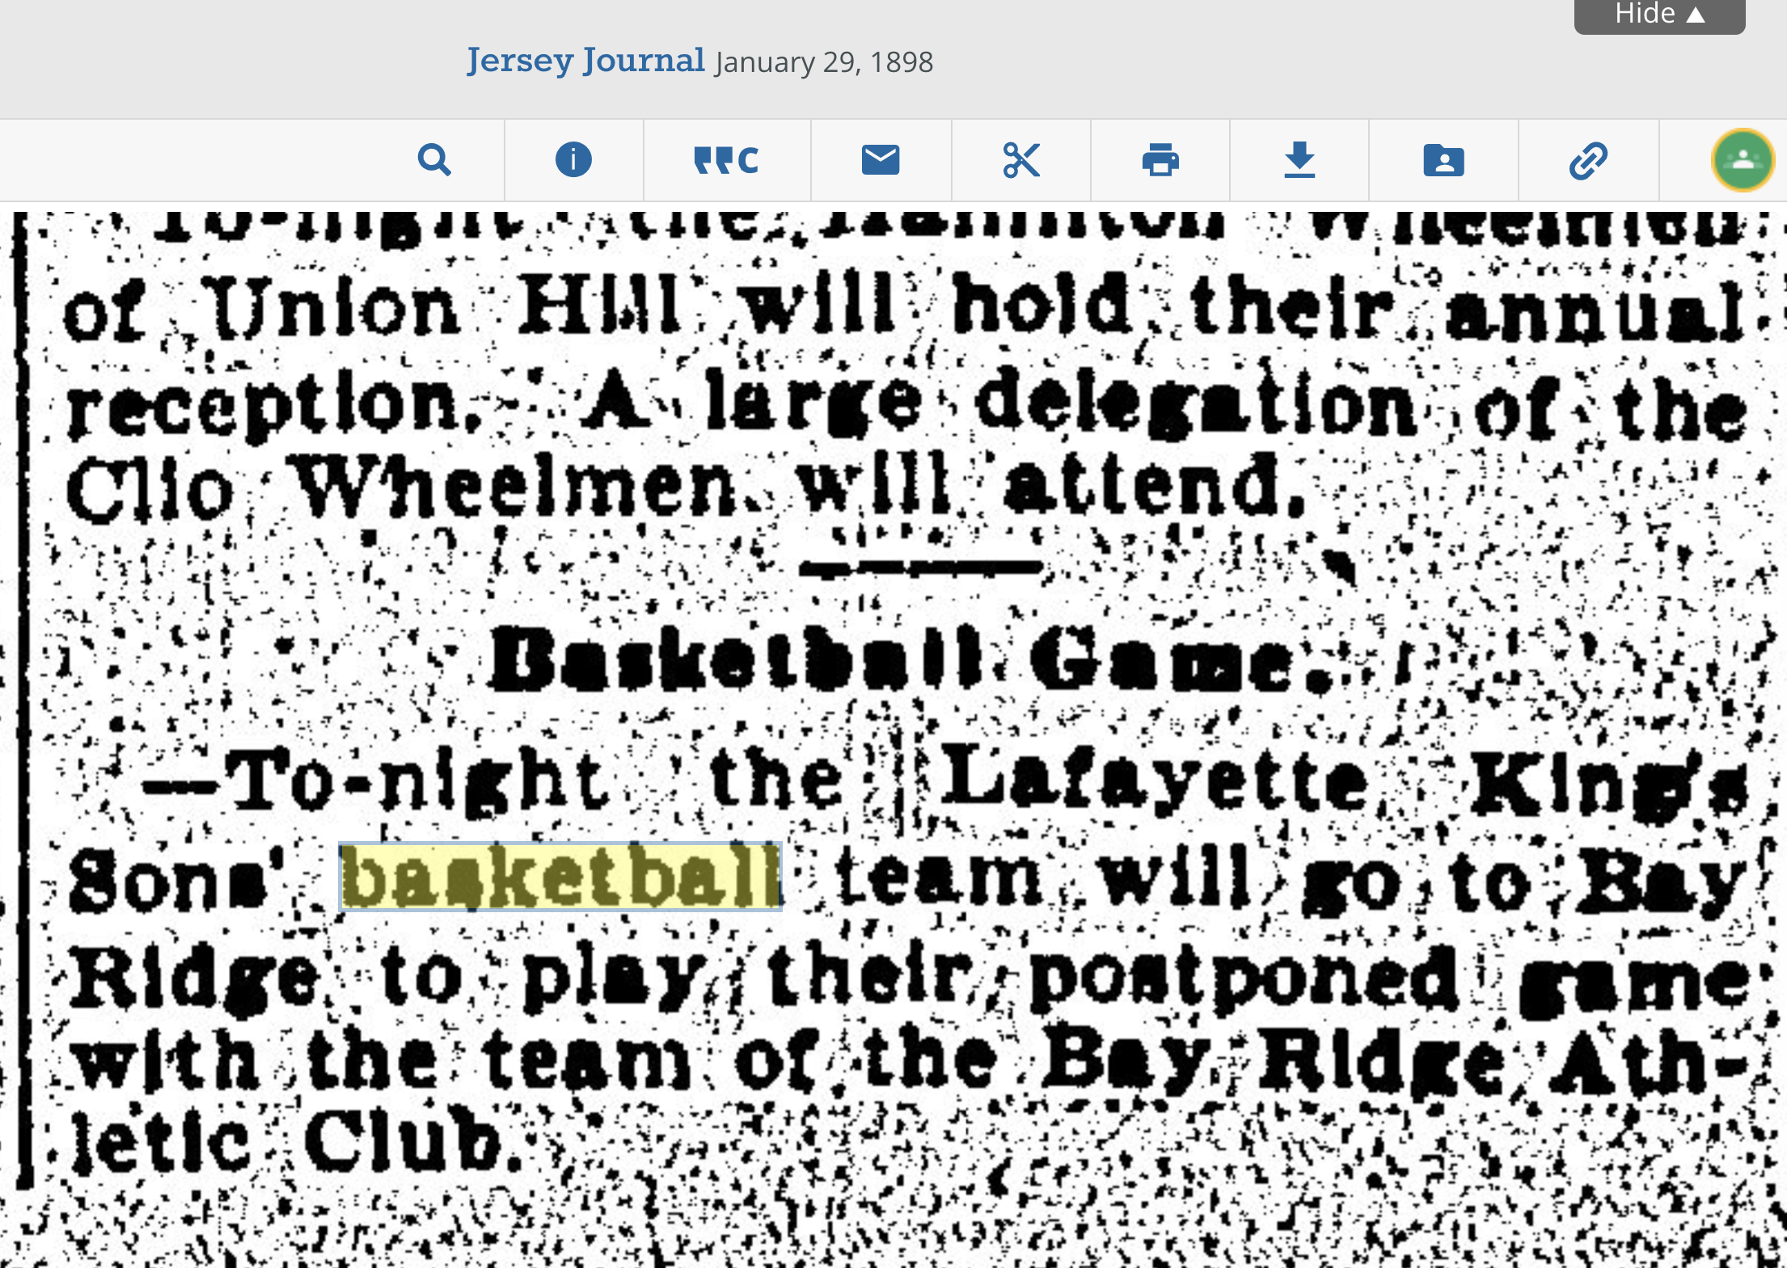Screen dimensions: 1787x1268
Task: Copy the page link via chain icon
Action: (x=1588, y=160)
